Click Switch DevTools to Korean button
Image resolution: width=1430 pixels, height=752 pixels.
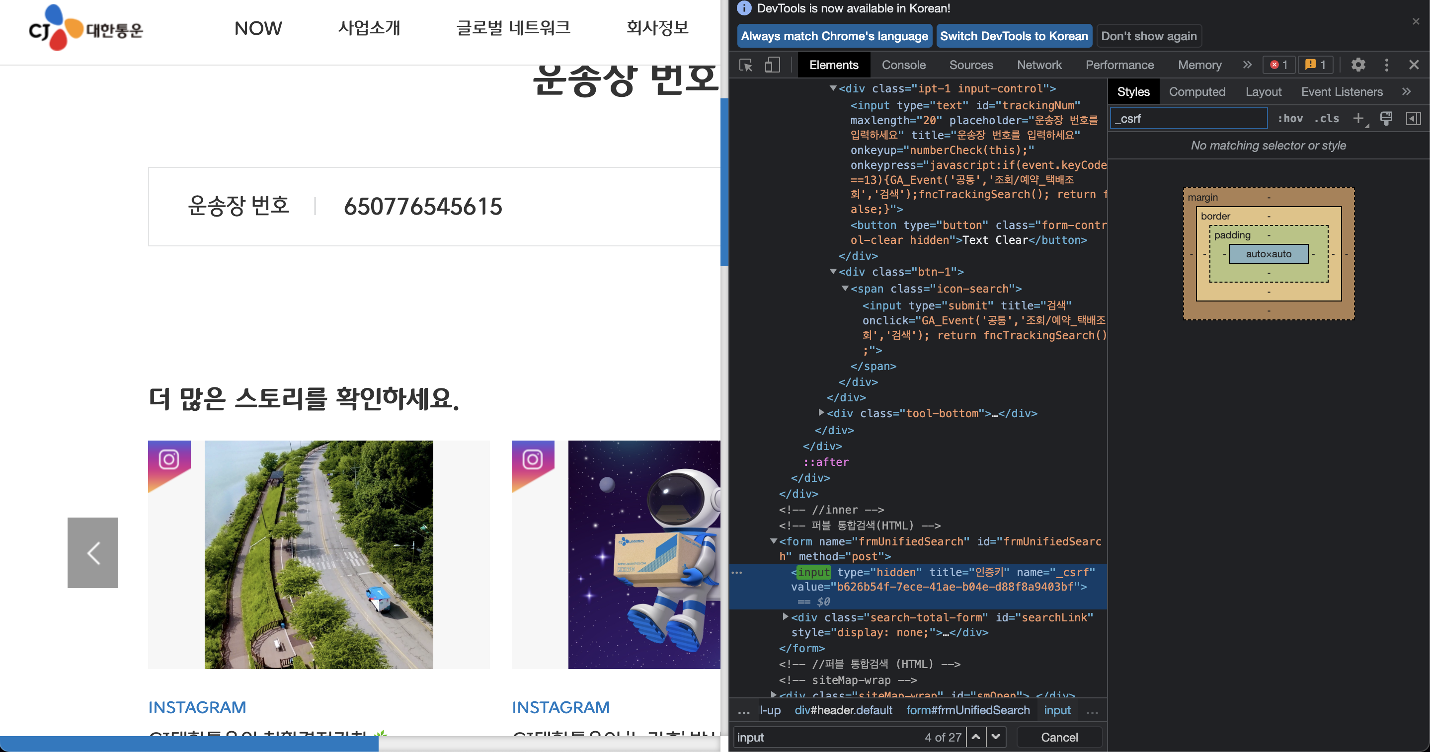[x=1013, y=36]
